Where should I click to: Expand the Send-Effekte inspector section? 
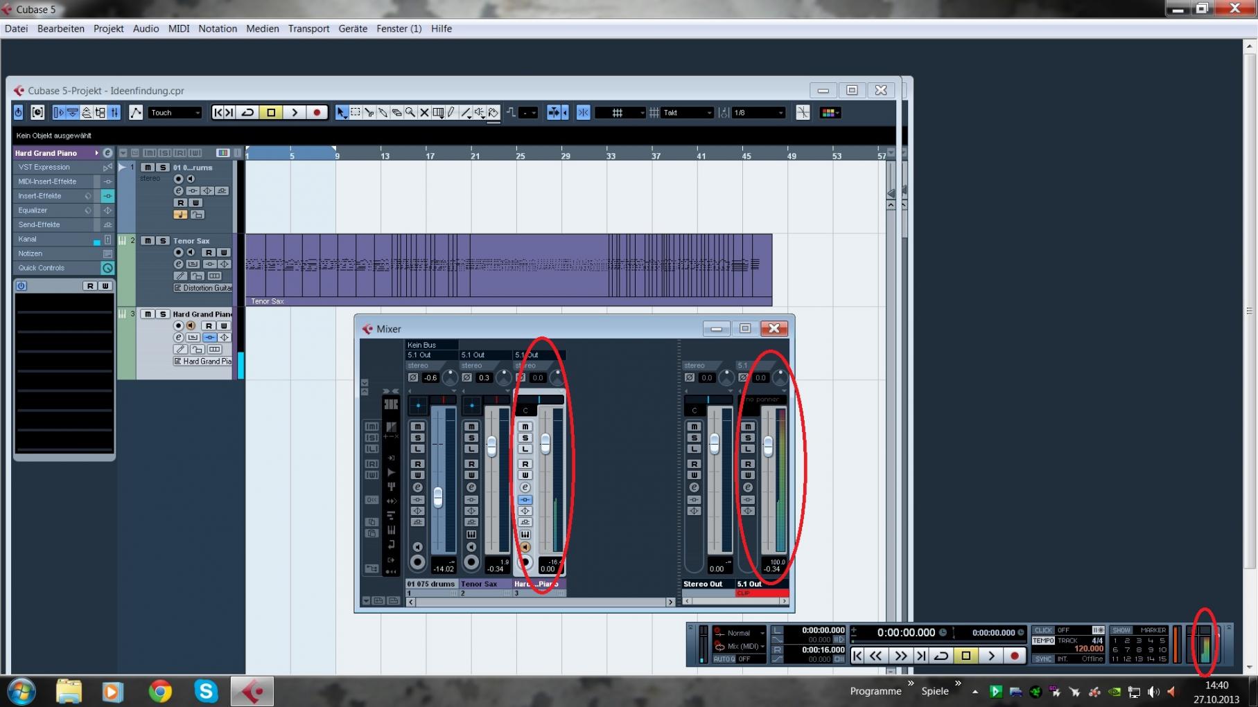[x=63, y=224]
